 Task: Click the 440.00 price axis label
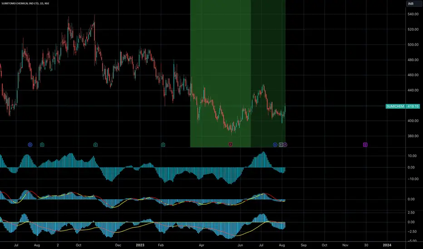[x=413, y=91]
